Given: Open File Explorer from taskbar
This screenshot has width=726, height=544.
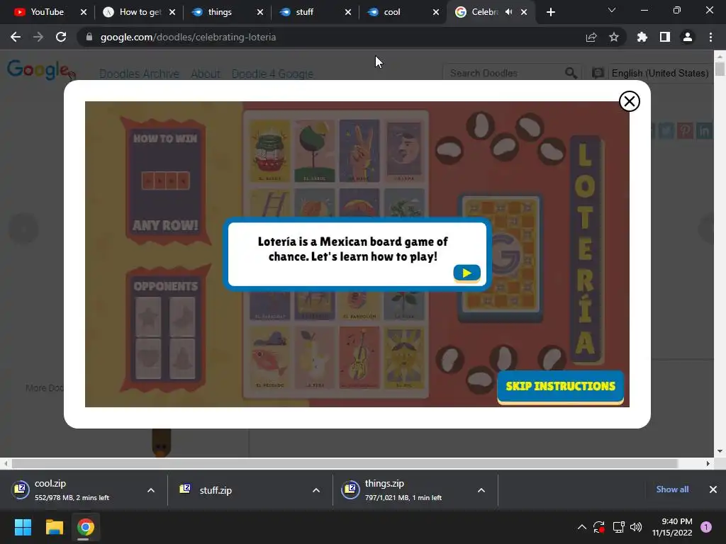Looking at the screenshot, I should [x=54, y=527].
